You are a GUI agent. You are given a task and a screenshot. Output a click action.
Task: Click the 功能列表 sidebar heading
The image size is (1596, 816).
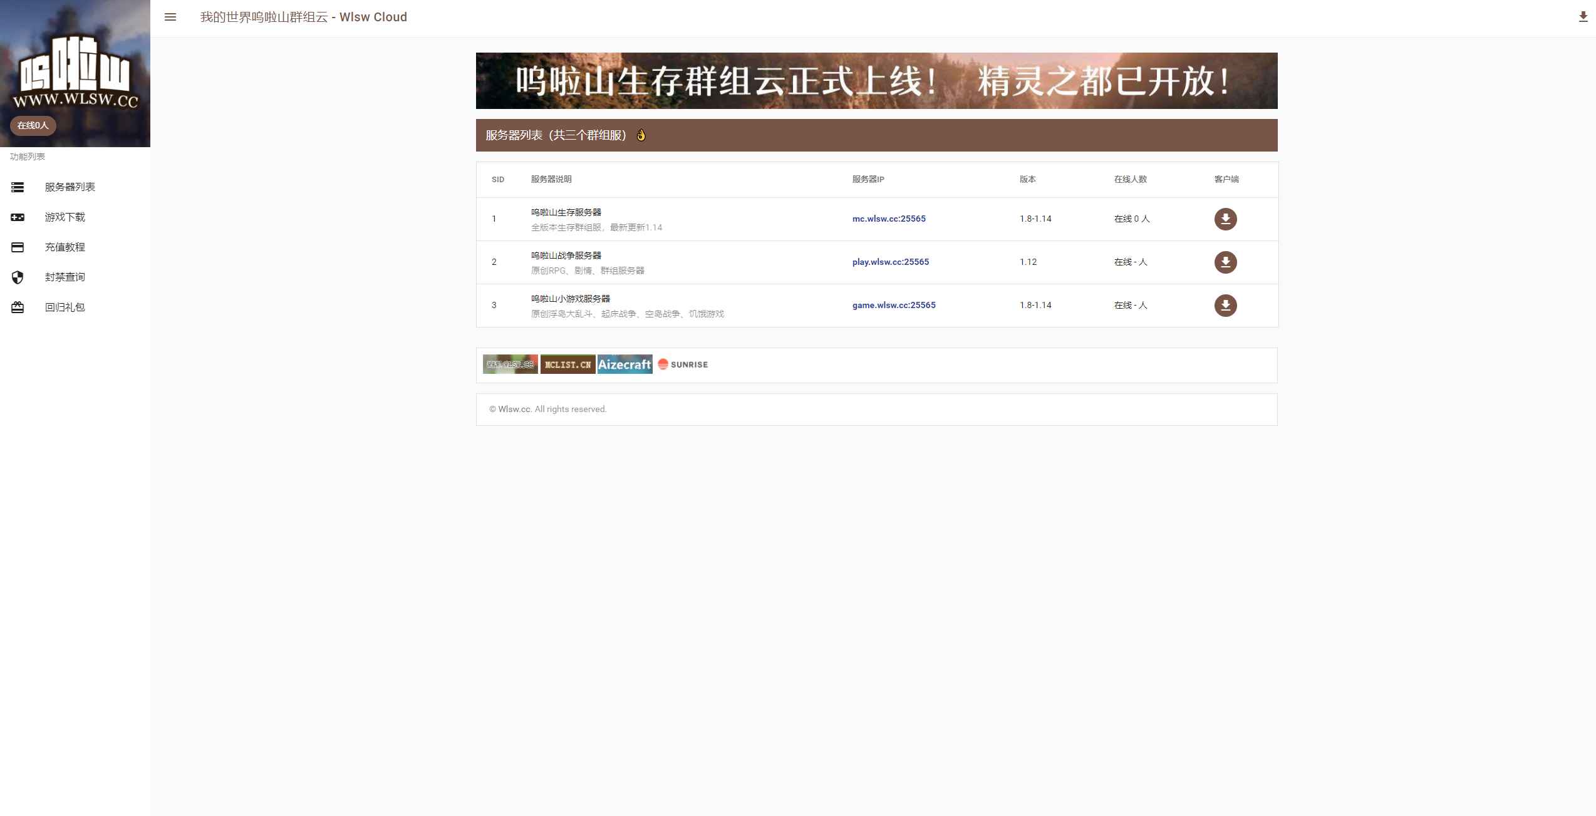pos(28,157)
